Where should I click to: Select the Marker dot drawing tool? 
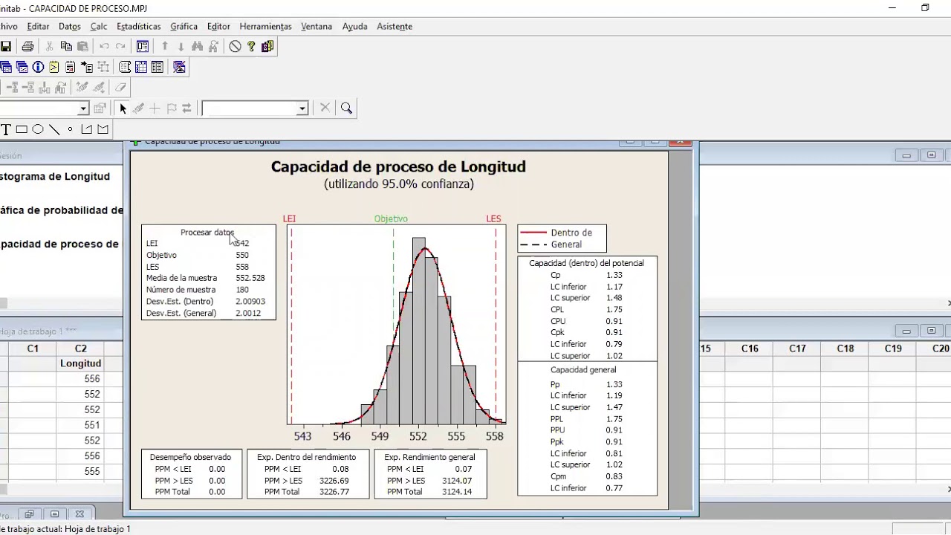pos(71,129)
